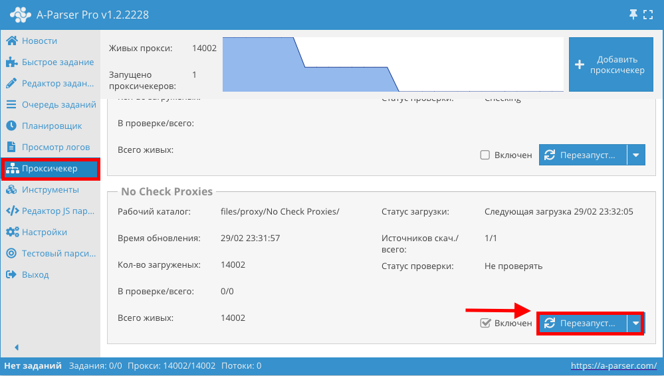Click the Прокси: 14002/14002 status entry
Image resolution: width=664 pixels, height=376 pixels.
click(x=171, y=365)
